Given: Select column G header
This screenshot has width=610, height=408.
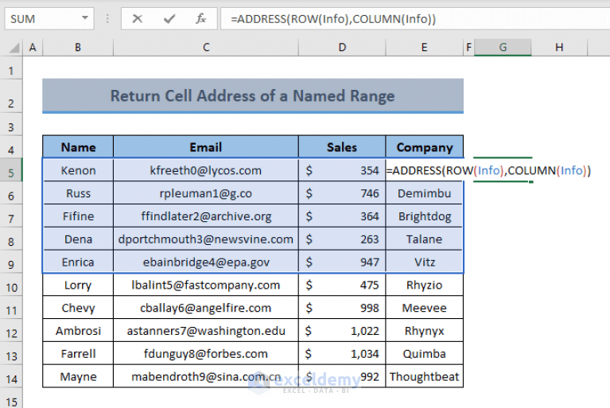Looking at the screenshot, I should (503, 48).
